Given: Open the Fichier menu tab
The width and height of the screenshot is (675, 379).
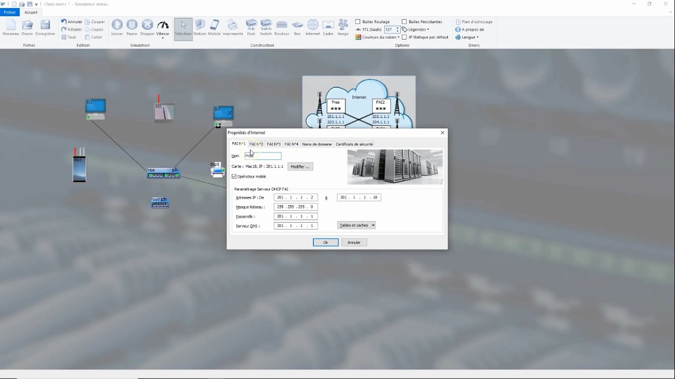Looking at the screenshot, I should click(x=9, y=12).
